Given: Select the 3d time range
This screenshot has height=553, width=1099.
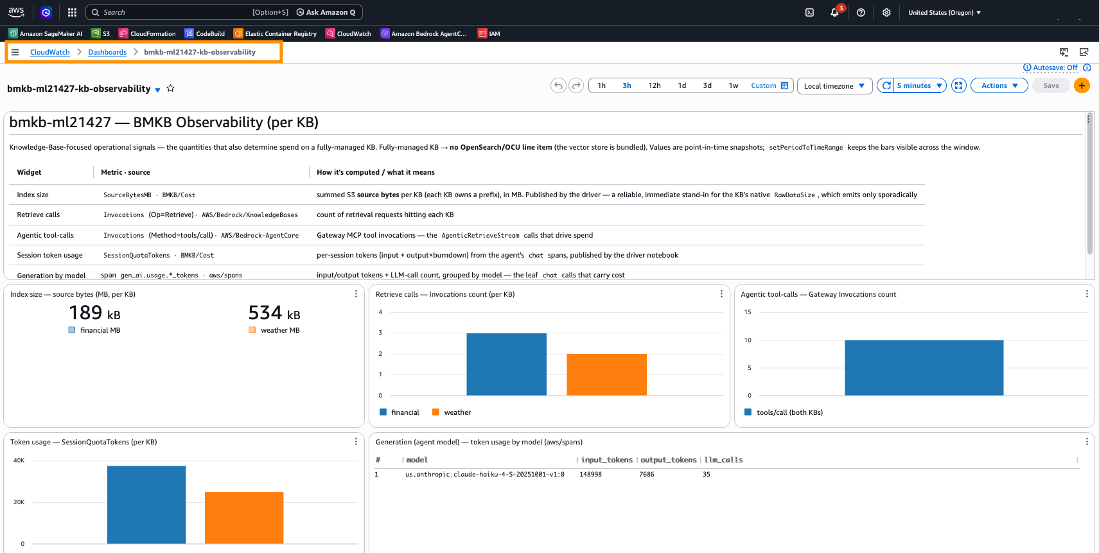Looking at the screenshot, I should click(707, 85).
